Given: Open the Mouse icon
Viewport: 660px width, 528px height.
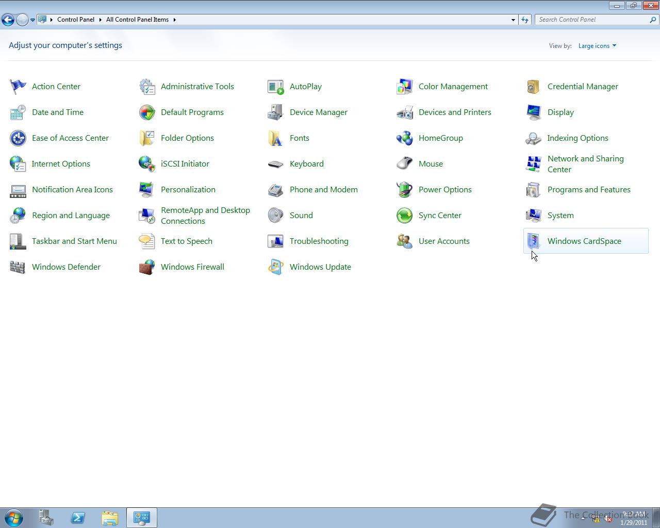Looking at the screenshot, I should coord(405,164).
